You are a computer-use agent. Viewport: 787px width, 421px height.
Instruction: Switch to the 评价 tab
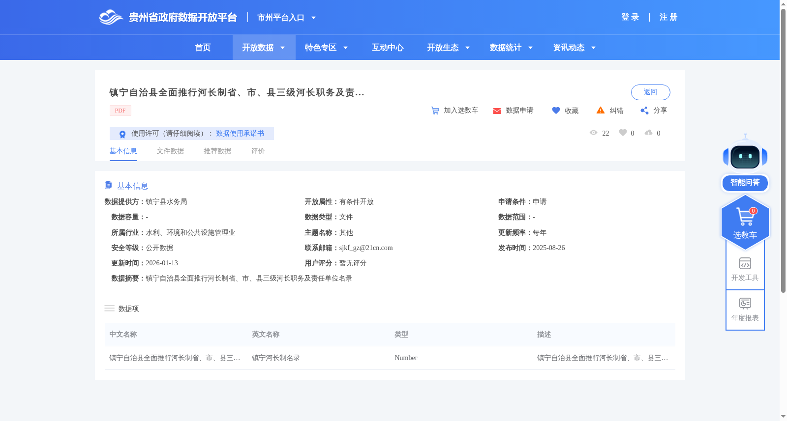point(258,151)
